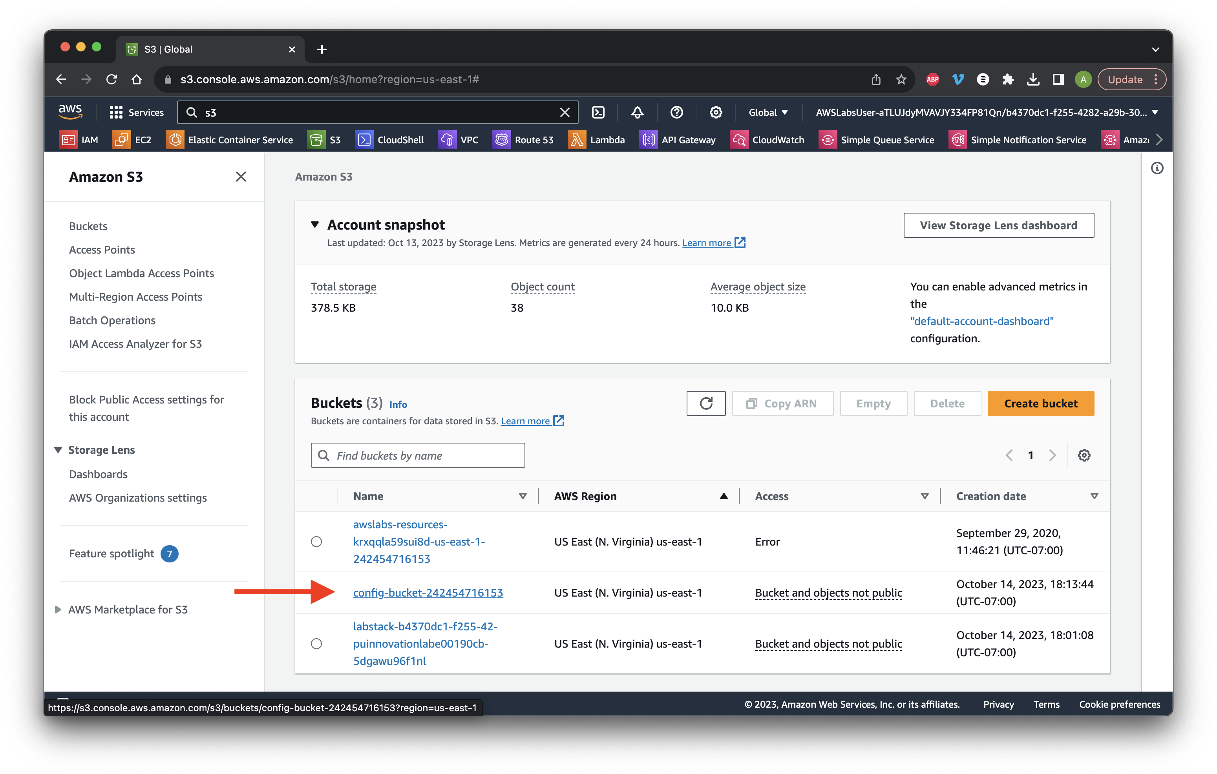Open the Services grid menu

coord(137,112)
